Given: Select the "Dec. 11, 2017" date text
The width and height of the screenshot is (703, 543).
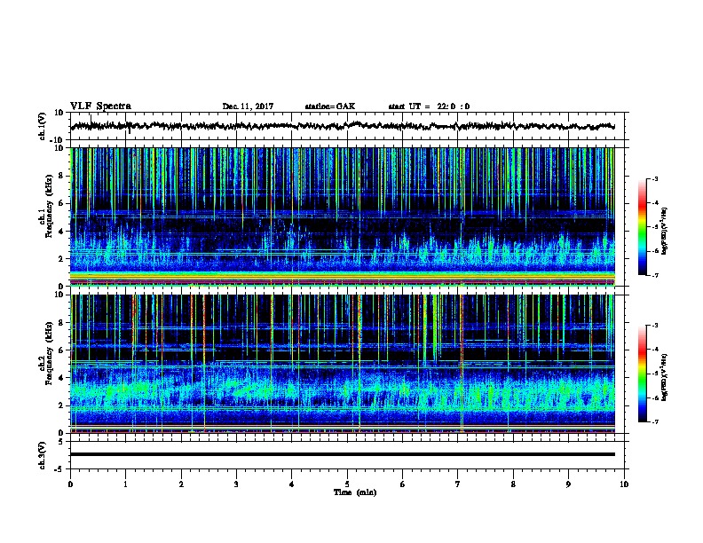Looking at the screenshot, I should coord(248,106).
